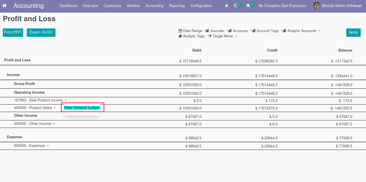This screenshot has width=366, height=182.
Task: Click the debug bug icon
Action: tap(227, 6)
